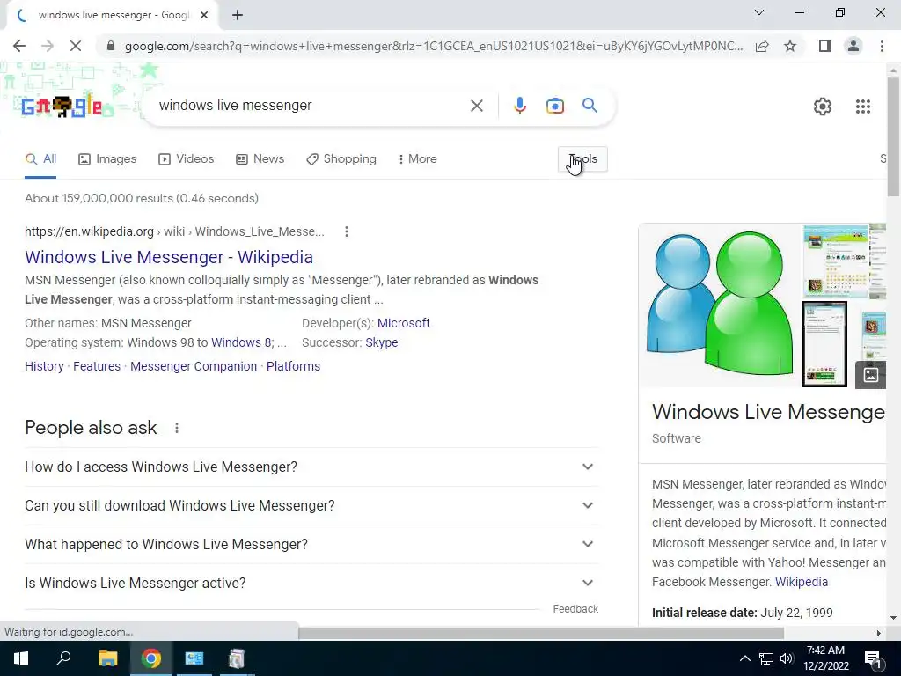This screenshot has height=676, width=901.
Task: Open Wikipedia link in knowledge panel
Action: [802, 583]
